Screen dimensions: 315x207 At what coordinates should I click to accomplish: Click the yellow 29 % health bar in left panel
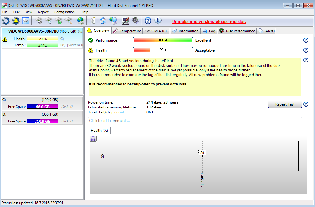coord(43,39)
